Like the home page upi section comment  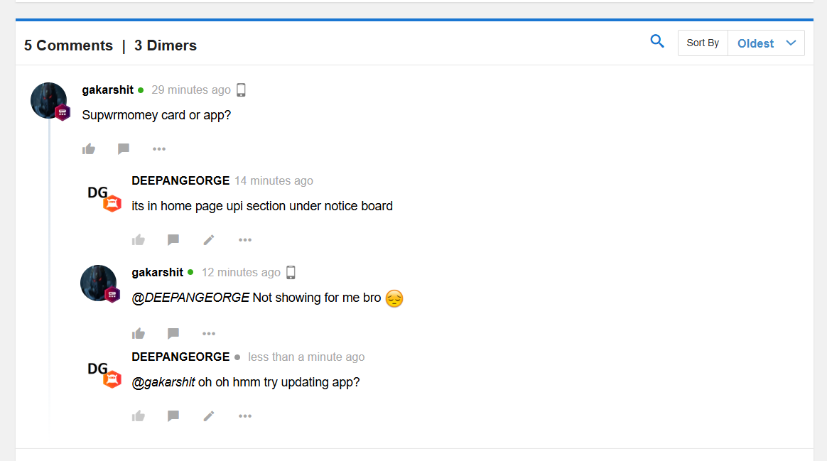click(x=139, y=240)
